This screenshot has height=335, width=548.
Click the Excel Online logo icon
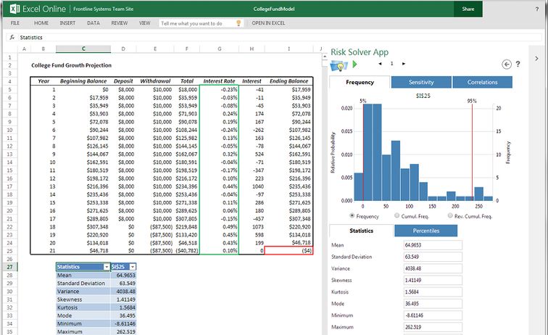click(x=14, y=9)
